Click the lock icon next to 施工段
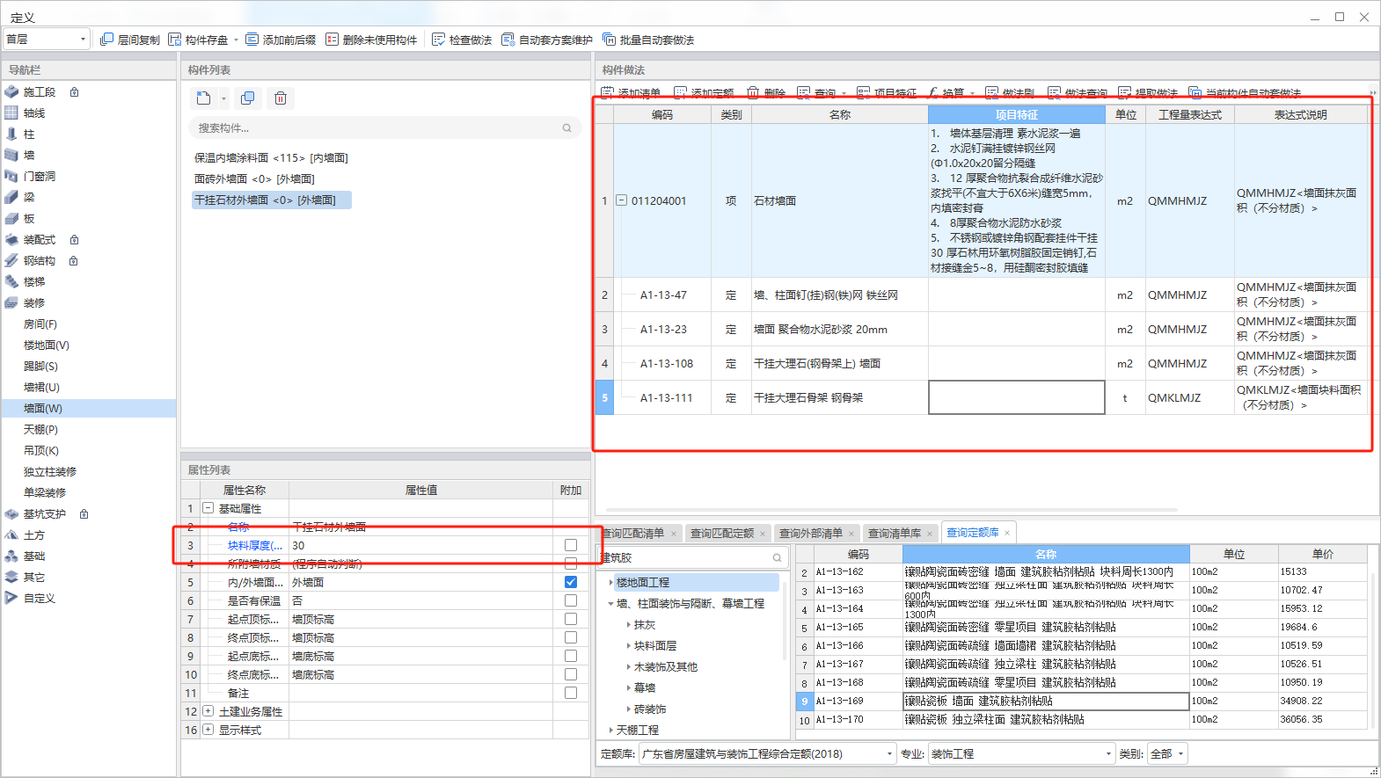Screen dimensions: 1381x778 click(75, 92)
